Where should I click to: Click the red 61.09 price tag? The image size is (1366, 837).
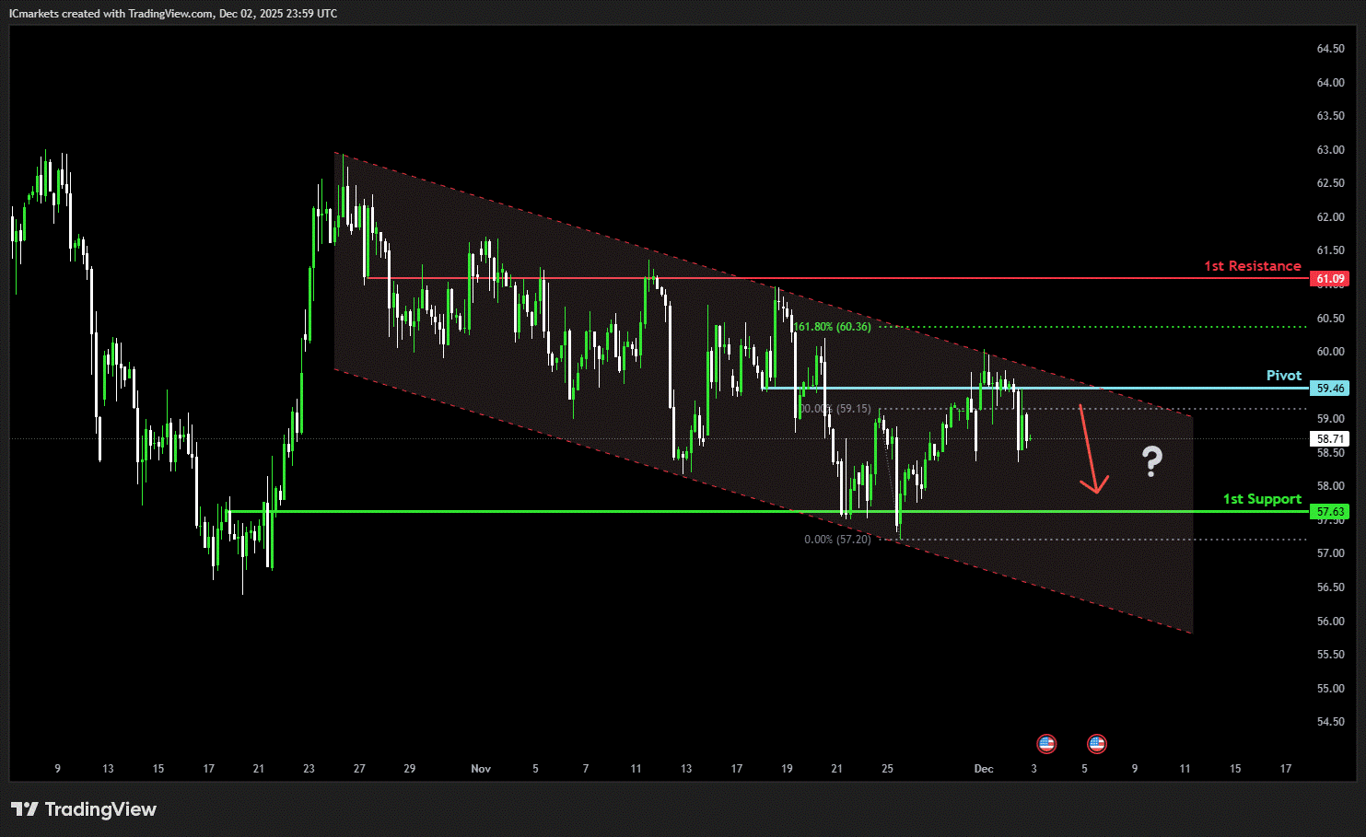click(1329, 279)
